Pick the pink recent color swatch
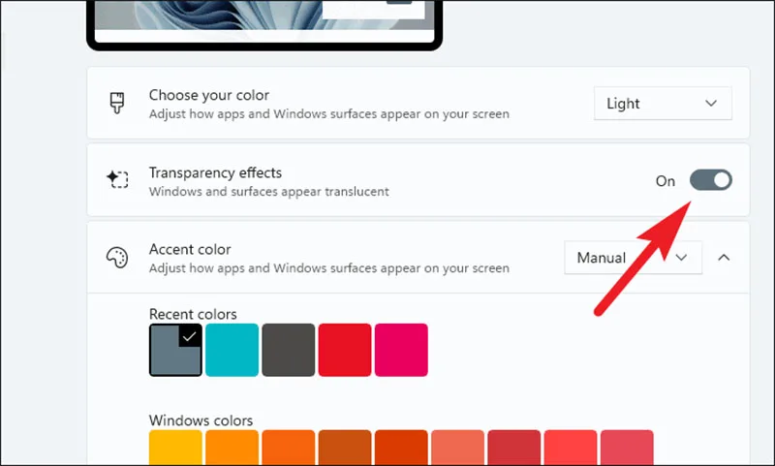The image size is (775, 466). (401, 350)
